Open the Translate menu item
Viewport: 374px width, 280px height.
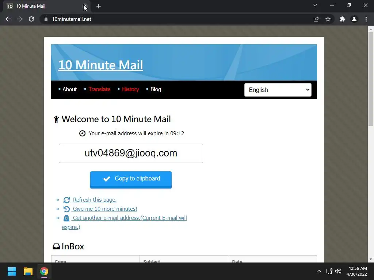(99, 89)
